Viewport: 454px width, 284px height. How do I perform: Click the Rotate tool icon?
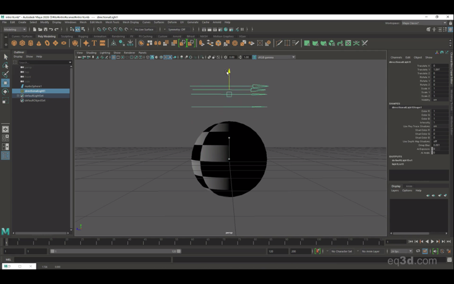pos(5,92)
